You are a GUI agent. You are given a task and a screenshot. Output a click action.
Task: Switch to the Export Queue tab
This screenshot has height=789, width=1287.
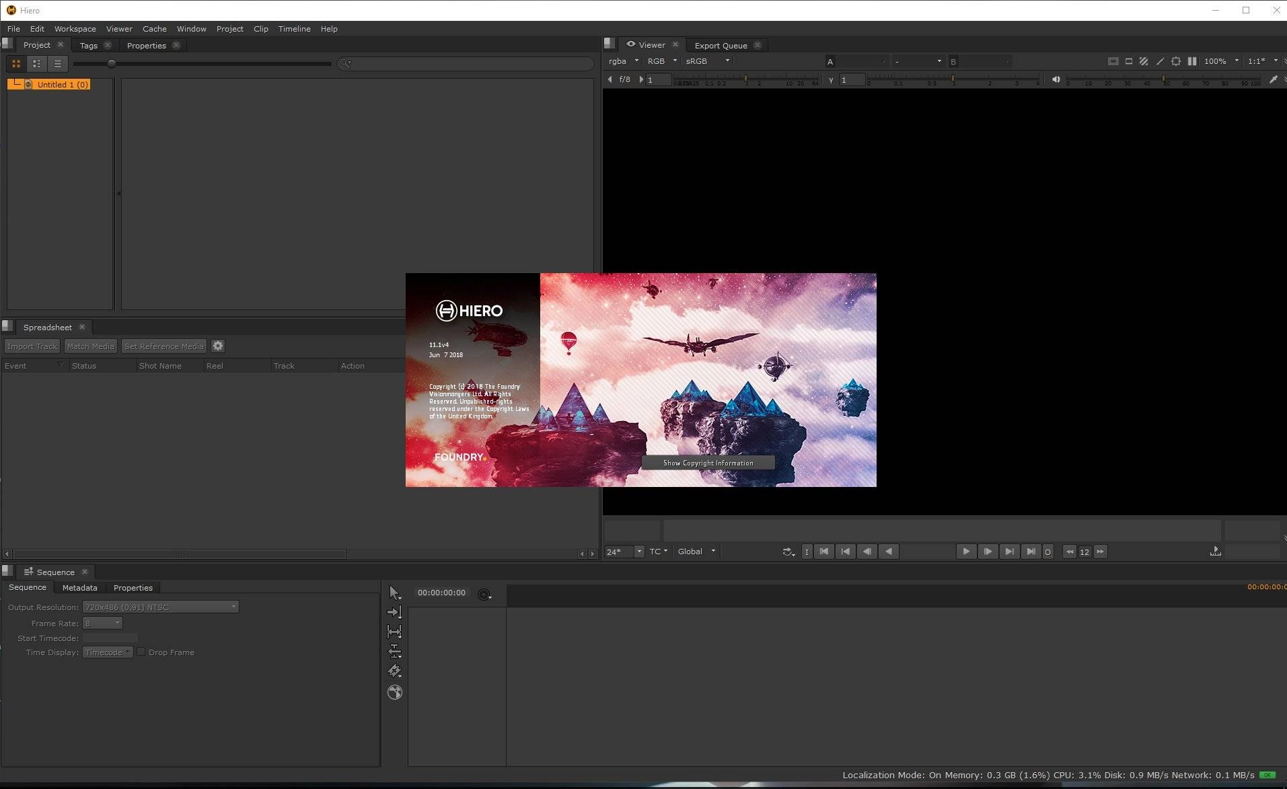(721, 45)
